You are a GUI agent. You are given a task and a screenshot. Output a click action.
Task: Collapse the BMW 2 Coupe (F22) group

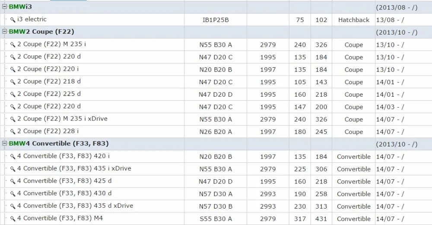coord(4,32)
